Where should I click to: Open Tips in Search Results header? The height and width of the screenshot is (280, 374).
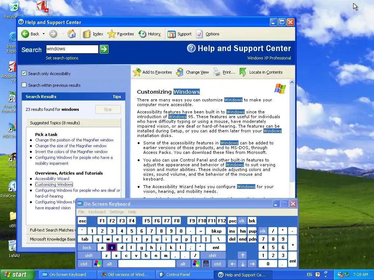pyautogui.click(x=117, y=97)
